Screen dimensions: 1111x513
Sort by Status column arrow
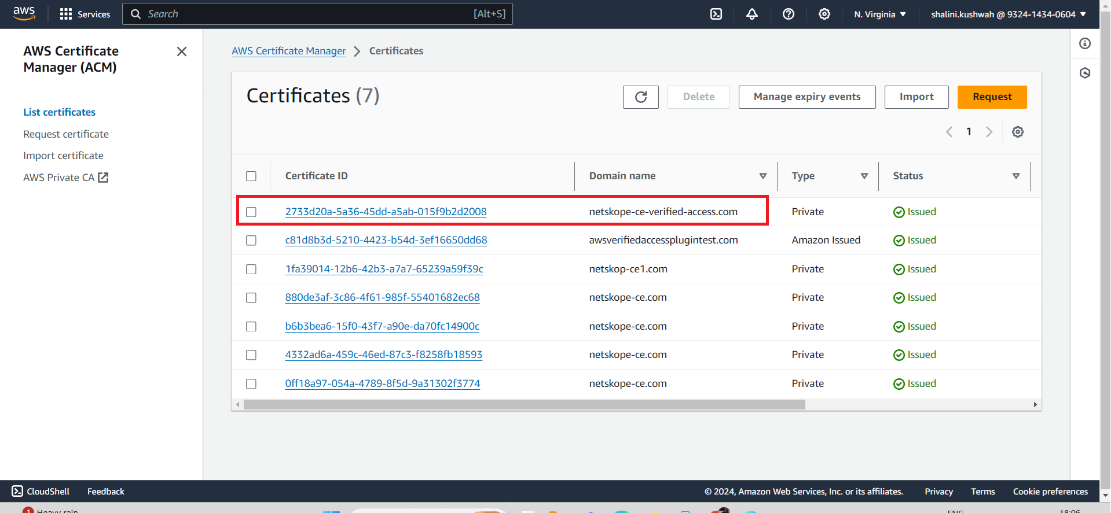coord(1016,176)
